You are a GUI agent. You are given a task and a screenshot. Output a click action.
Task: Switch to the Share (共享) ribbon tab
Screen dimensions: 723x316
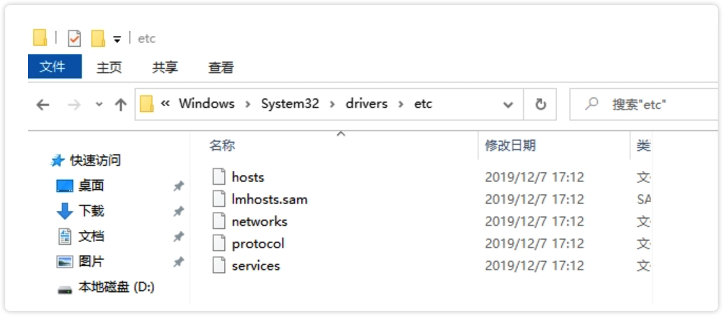pyautogui.click(x=165, y=67)
